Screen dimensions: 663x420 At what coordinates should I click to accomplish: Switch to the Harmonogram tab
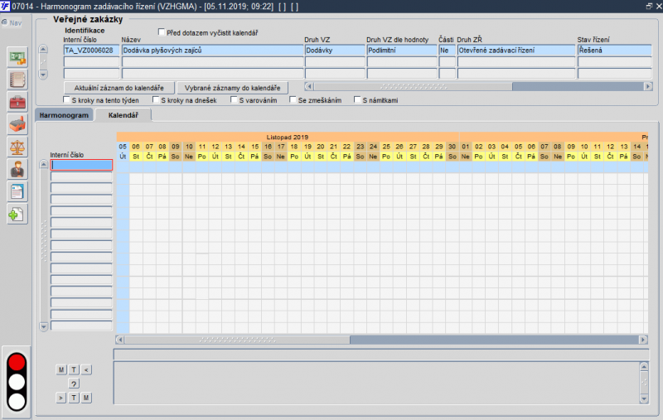point(65,115)
